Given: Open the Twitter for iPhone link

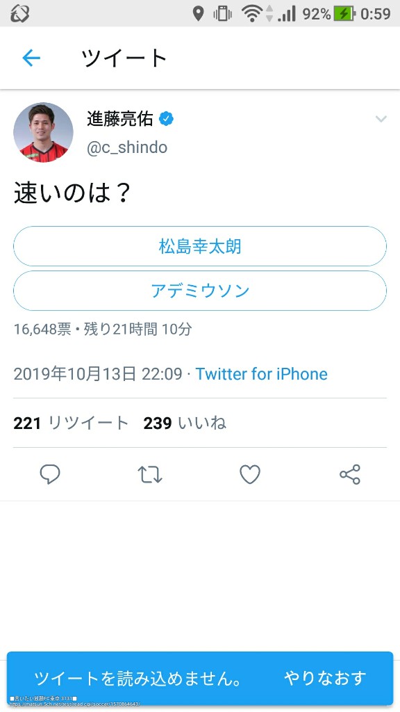Looking at the screenshot, I should (x=262, y=374).
